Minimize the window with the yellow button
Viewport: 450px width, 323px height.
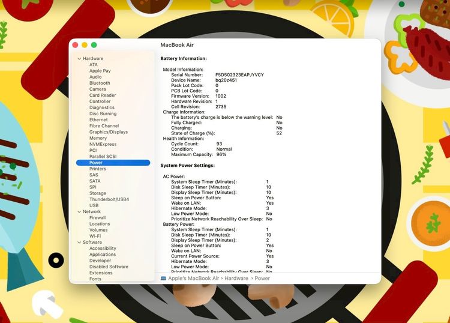pyautogui.click(x=85, y=45)
